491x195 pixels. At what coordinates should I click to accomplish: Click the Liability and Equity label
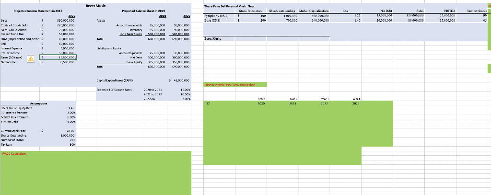[108, 48]
